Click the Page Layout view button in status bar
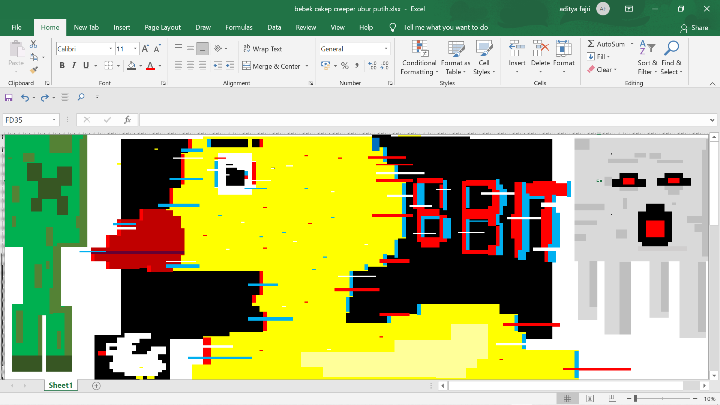Viewport: 720px width, 405px height. click(x=590, y=398)
